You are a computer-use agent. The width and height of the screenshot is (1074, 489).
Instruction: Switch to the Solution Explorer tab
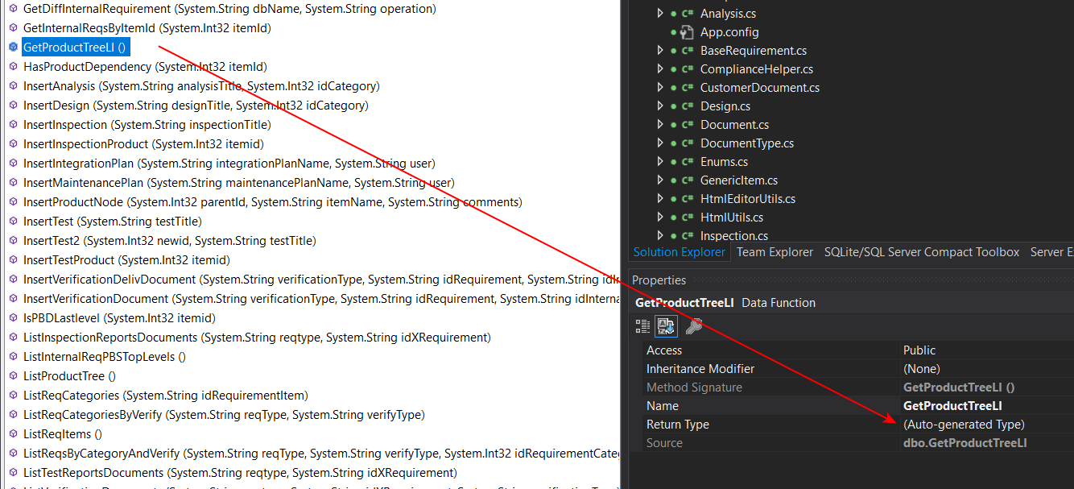(680, 251)
